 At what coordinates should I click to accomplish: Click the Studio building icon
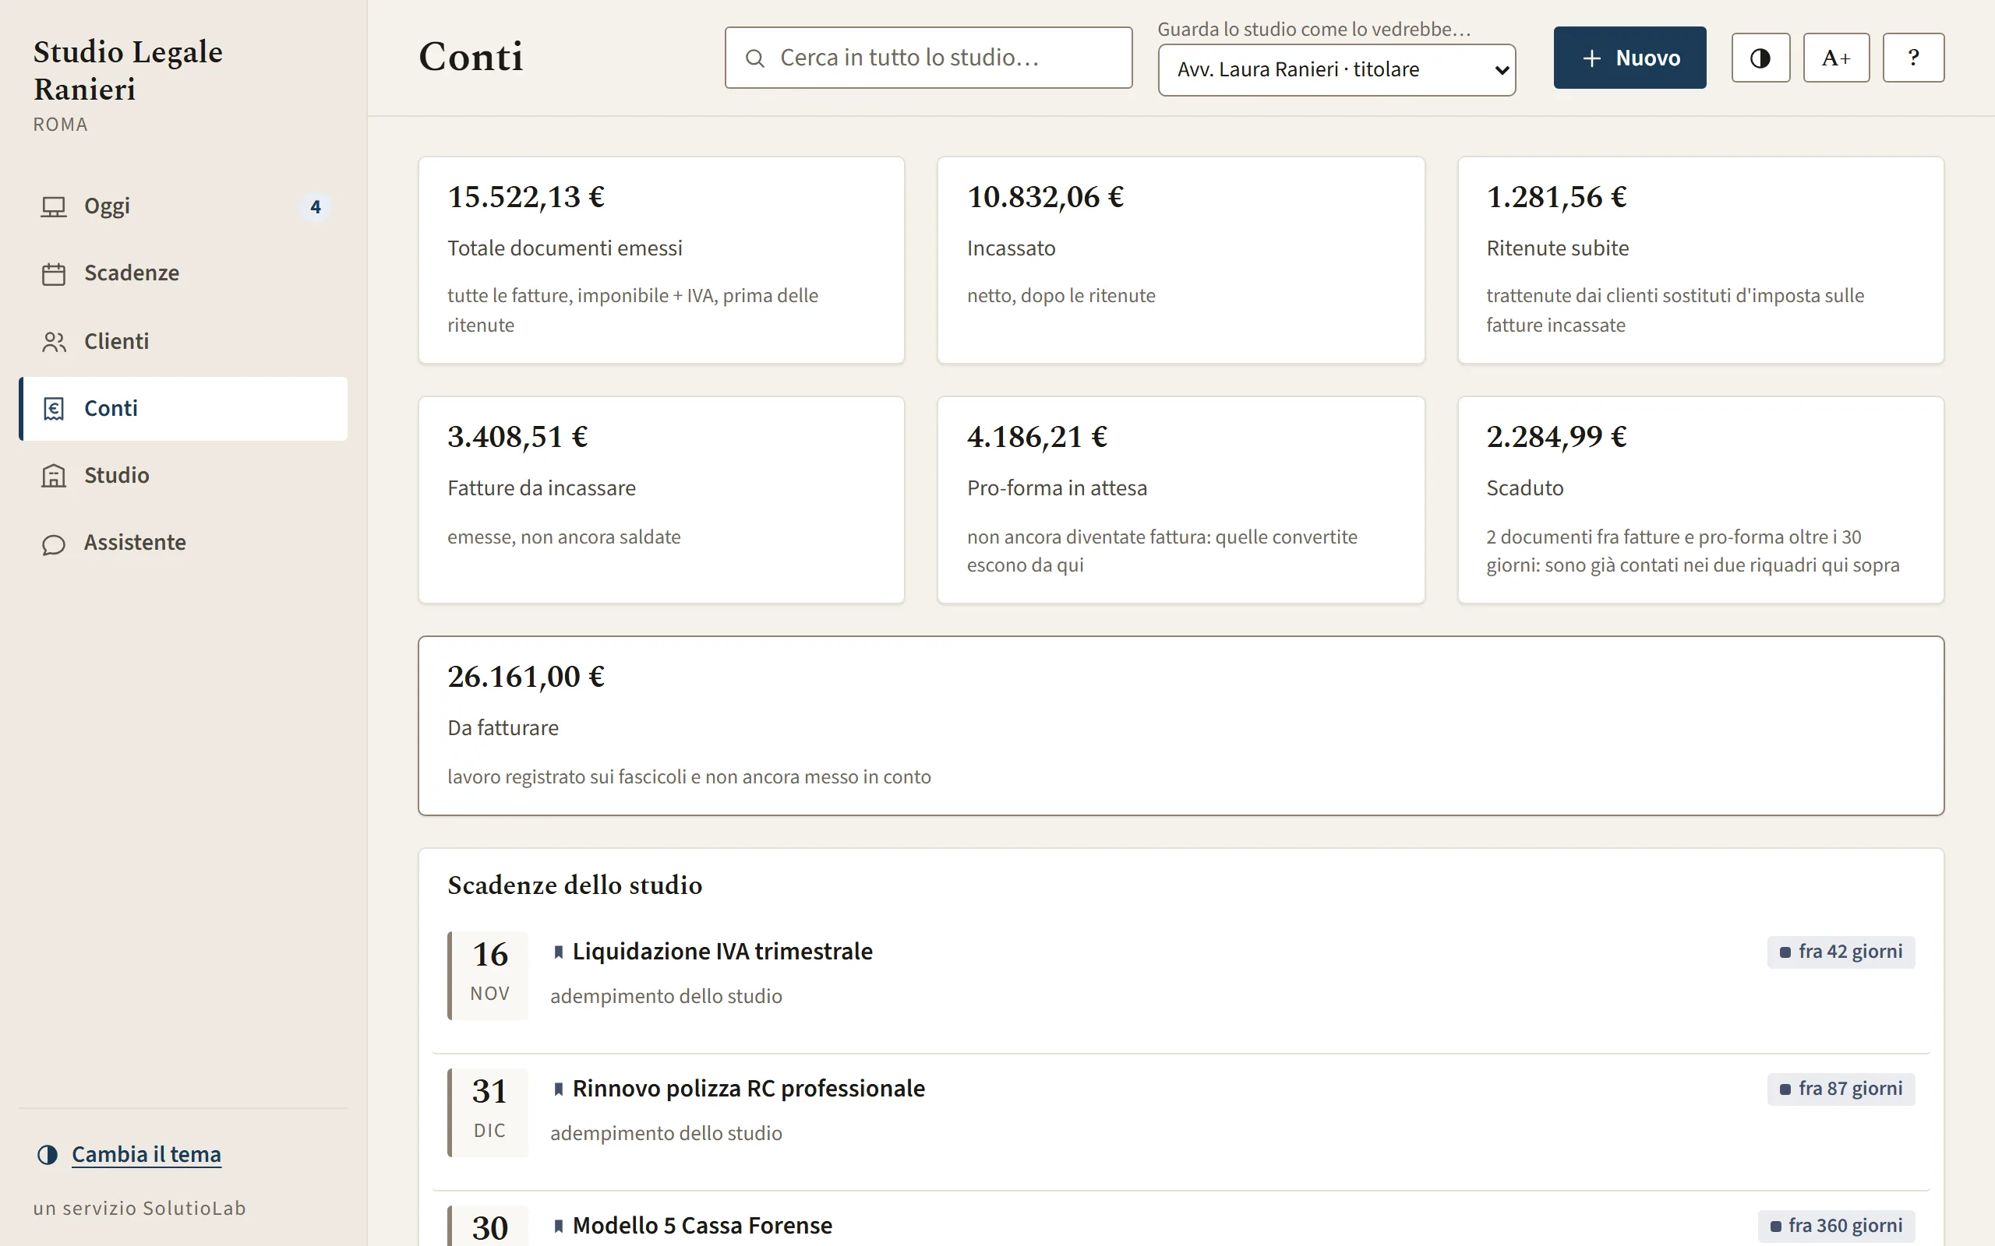(x=54, y=476)
